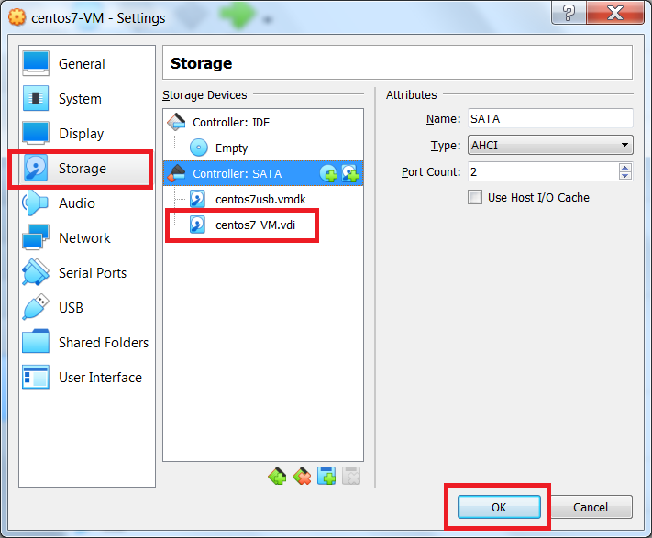Click the help question mark button in title bar
The height and width of the screenshot is (538, 652).
[569, 13]
